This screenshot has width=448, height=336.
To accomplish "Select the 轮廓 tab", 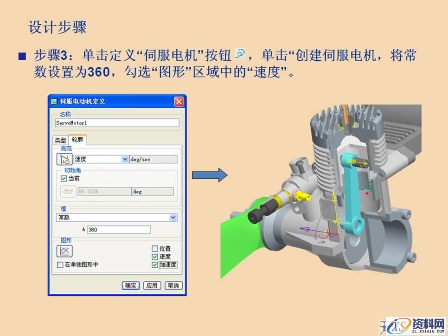I will [77, 138].
